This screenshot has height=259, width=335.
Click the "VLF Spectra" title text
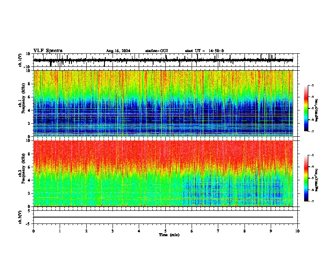click(x=48, y=51)
